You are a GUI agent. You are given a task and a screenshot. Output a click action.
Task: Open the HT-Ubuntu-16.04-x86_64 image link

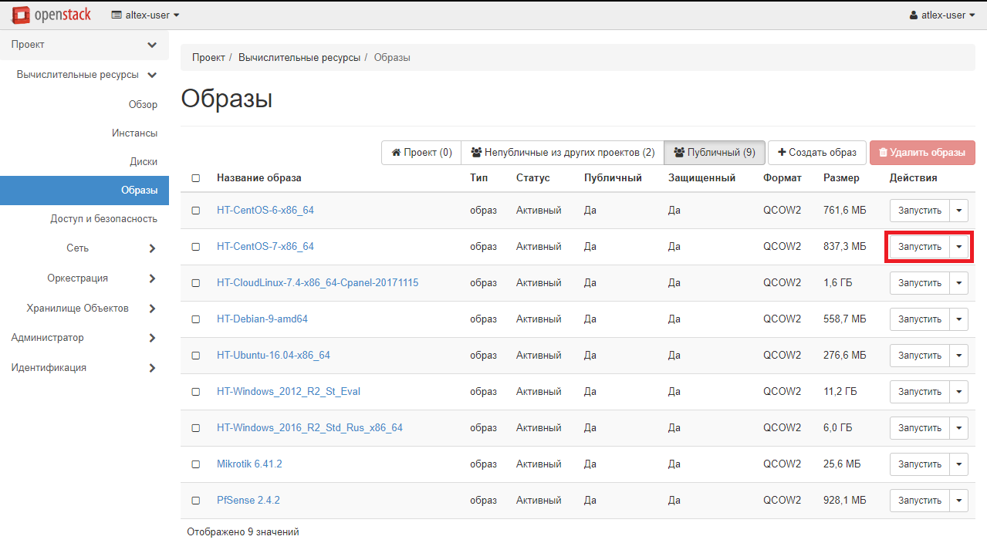point(273,356)
